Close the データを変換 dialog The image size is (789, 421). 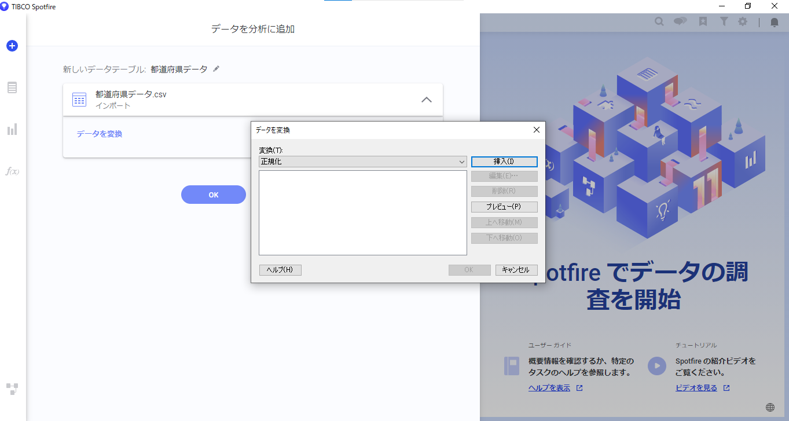pyautogui.click(x=536, y=130)
